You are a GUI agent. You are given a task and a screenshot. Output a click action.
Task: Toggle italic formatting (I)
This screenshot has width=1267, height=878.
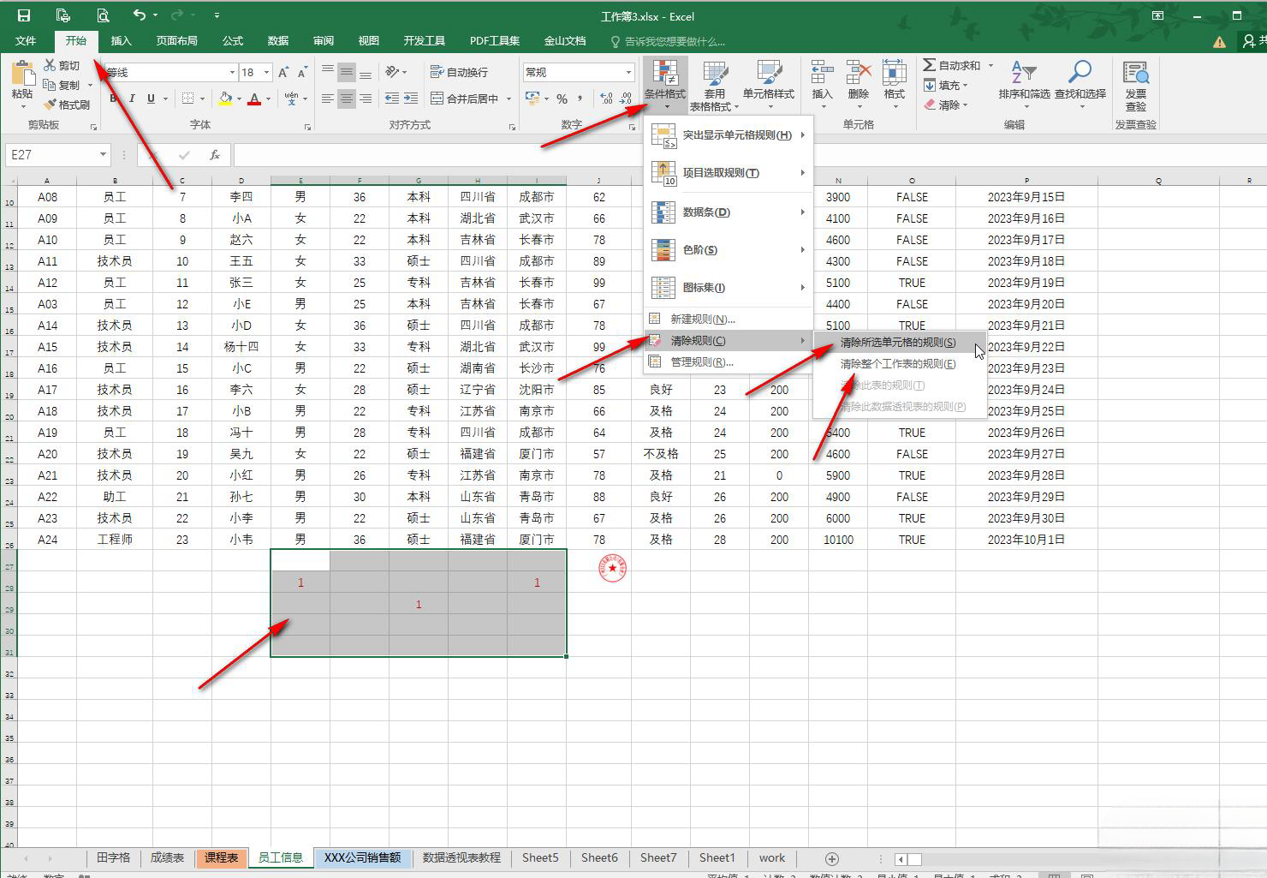point(132,99)
